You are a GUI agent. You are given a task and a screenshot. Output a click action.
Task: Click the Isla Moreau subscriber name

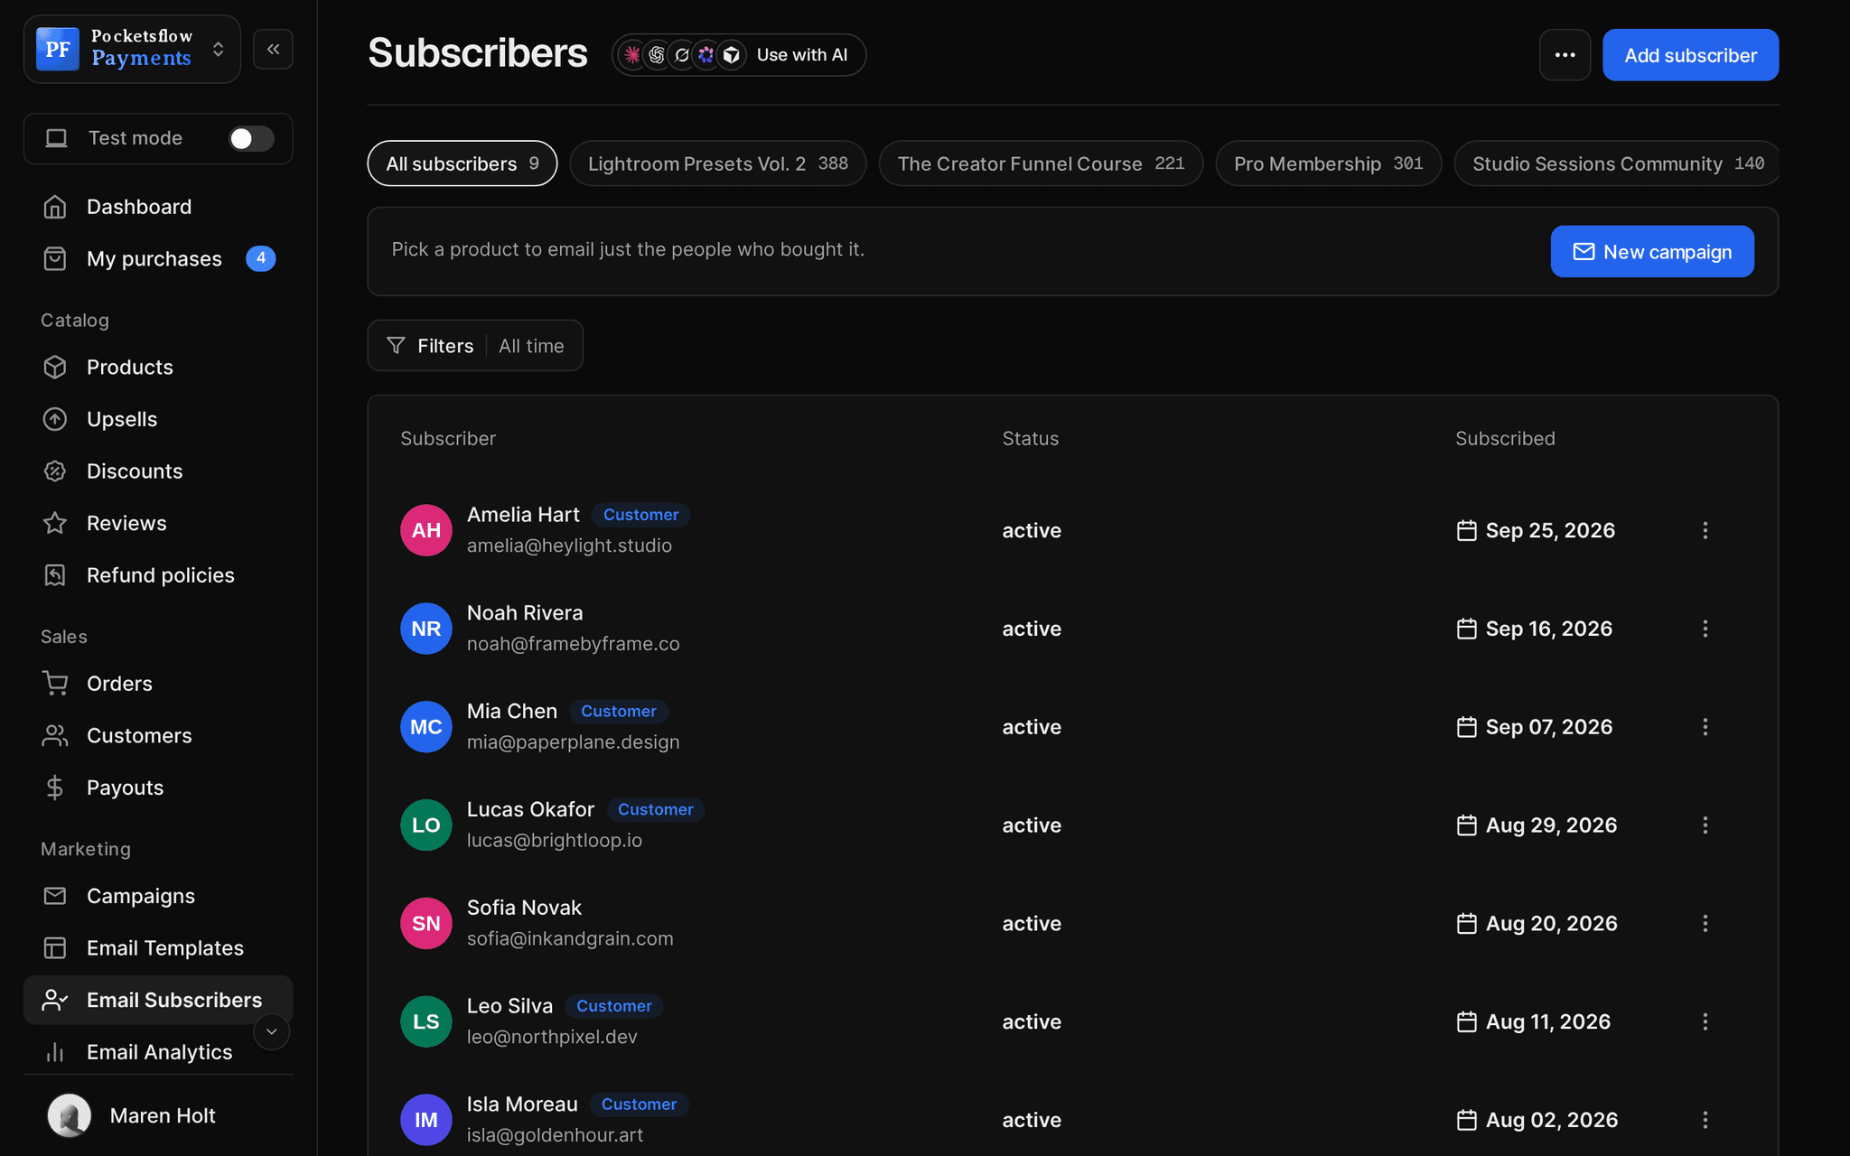[522, 1104]
